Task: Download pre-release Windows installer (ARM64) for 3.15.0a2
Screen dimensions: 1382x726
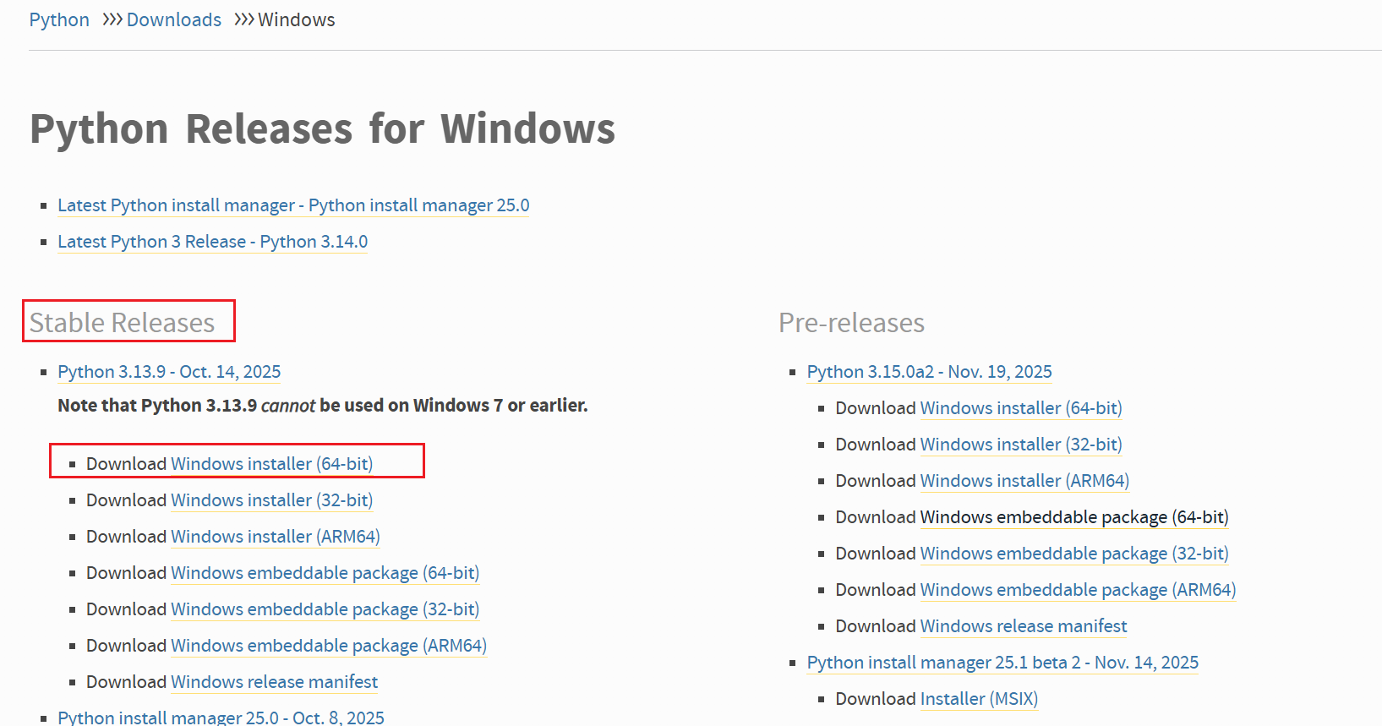Action: pyautogui.click(x=1024, y=481)
